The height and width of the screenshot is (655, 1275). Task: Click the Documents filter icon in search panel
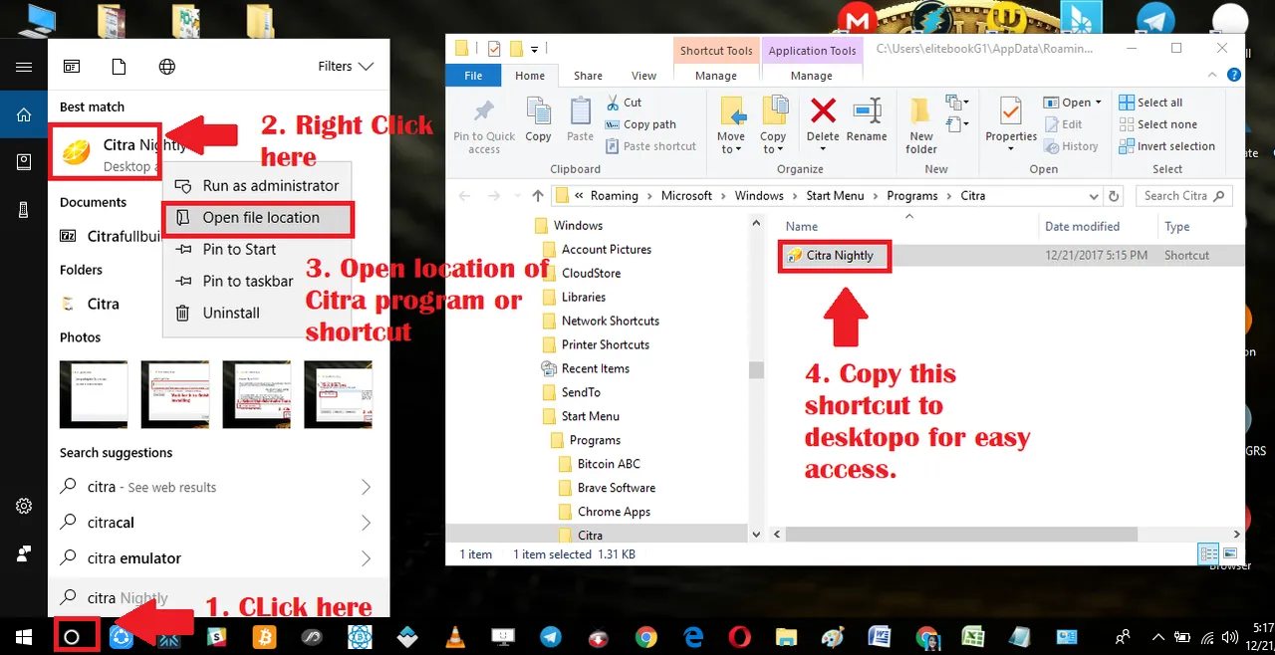[120, 67]
